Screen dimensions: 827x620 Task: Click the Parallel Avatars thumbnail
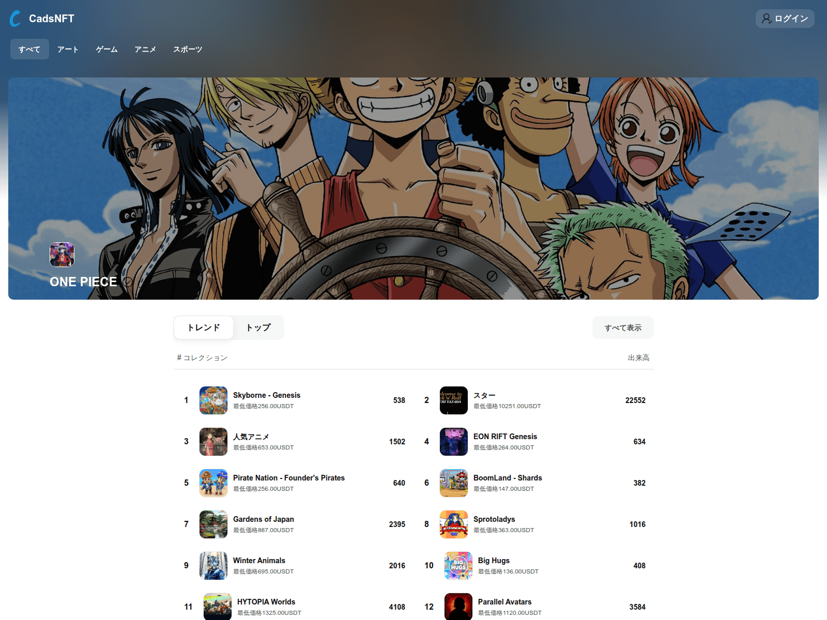click(457, 606)
